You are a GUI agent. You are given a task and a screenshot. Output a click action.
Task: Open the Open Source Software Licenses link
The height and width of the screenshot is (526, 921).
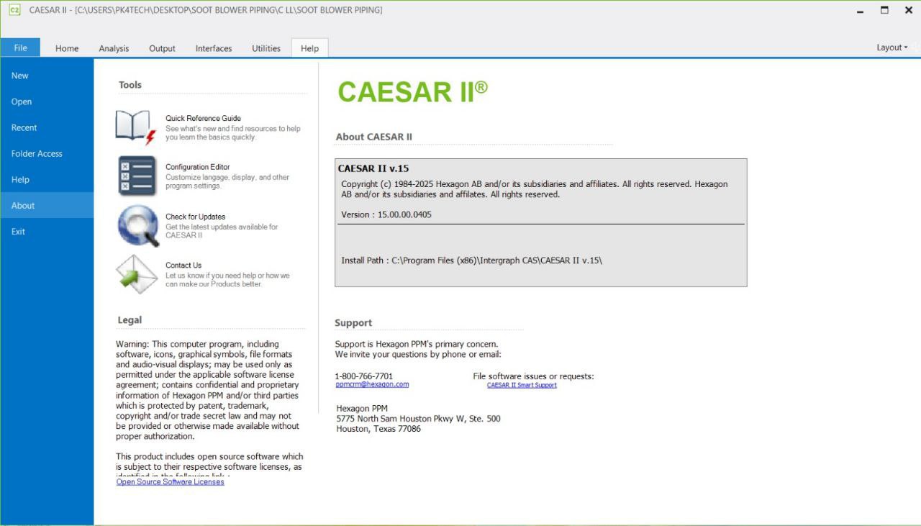[170, 482]
